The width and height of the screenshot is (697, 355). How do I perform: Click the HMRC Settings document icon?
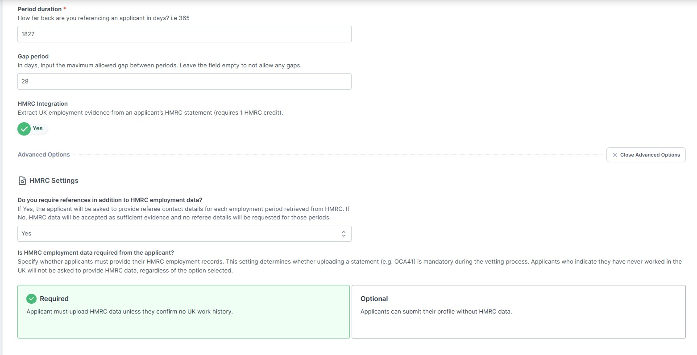(22, 181)
